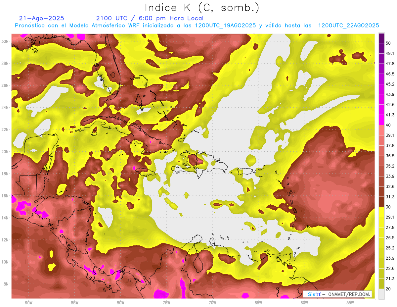Click the color bar value '32.6'
The height and width of the screenshot is (307, 397).
coord(390,186)
